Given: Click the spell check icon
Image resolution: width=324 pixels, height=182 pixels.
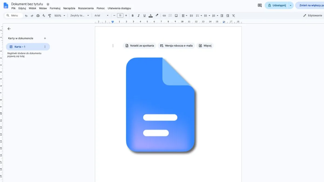Looking at the screenshot, I should (x=44, y=16).
